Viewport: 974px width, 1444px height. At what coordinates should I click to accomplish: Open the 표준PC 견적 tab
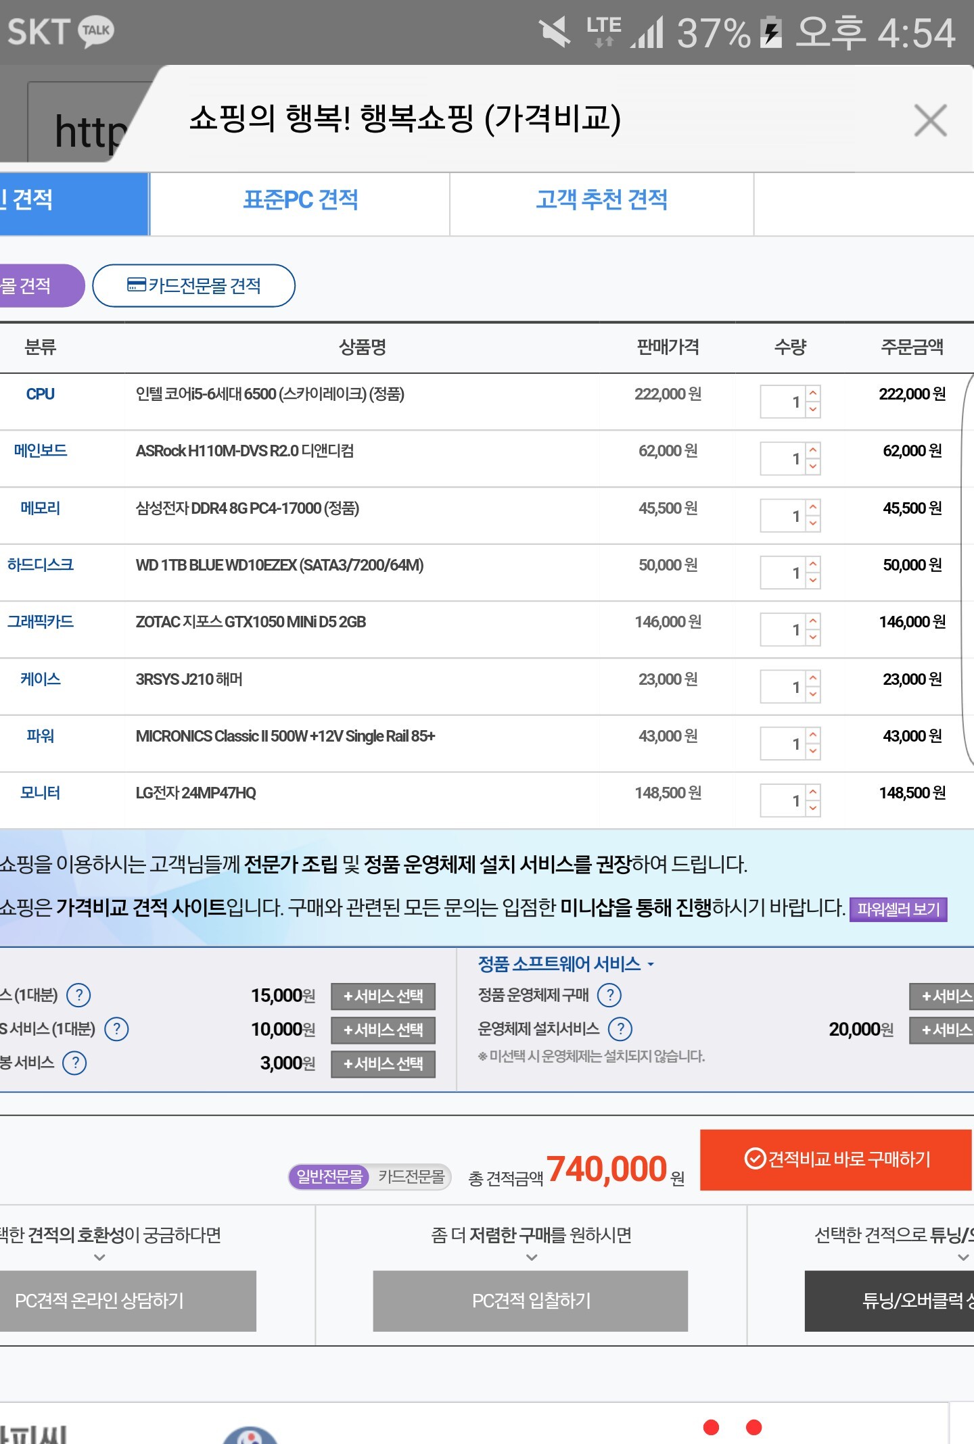tap(300, 200)
